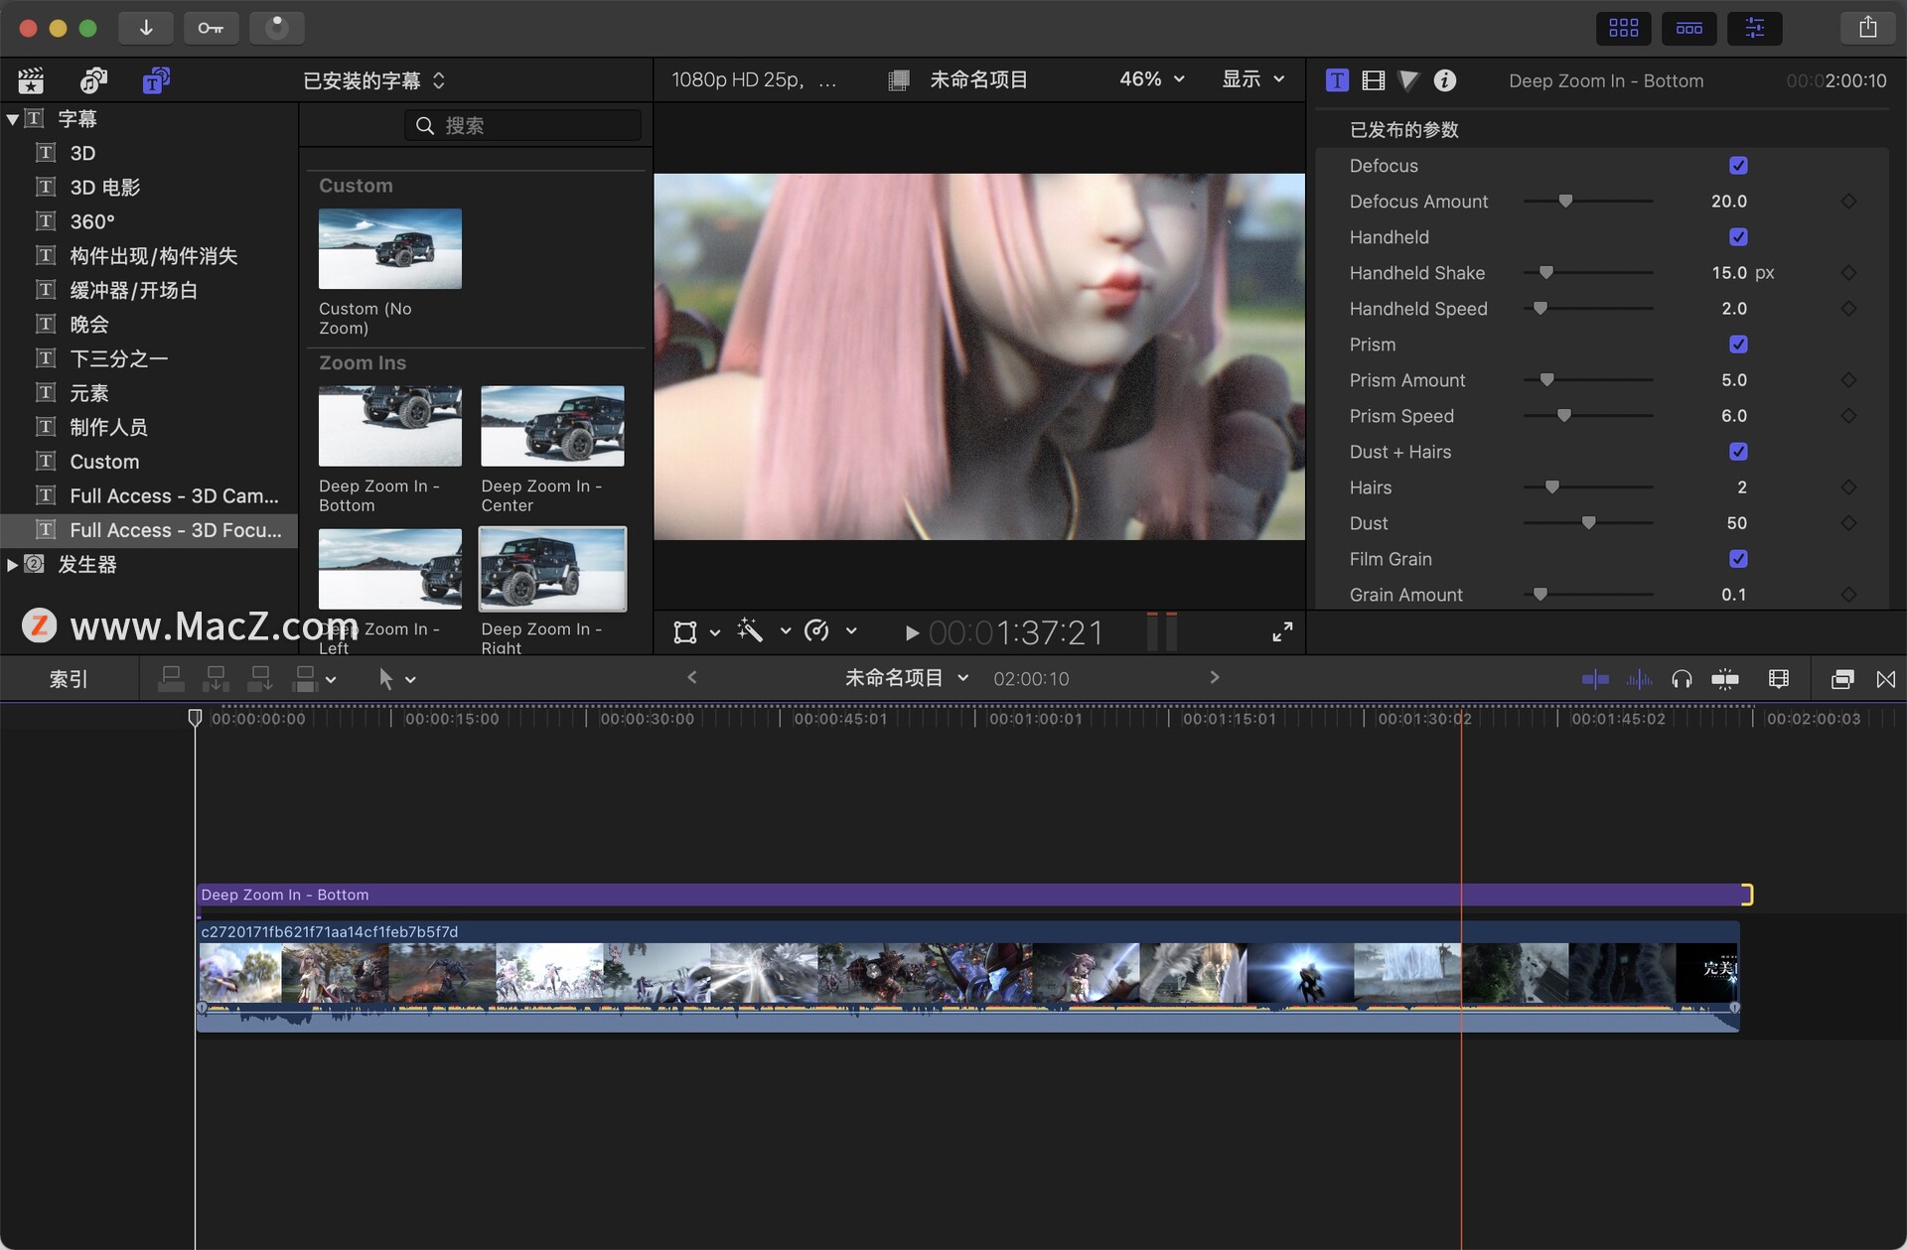This screenshot has width=1907, height=1250.
Task: Click the 索引 index button
Action: [x=69, y=679]
